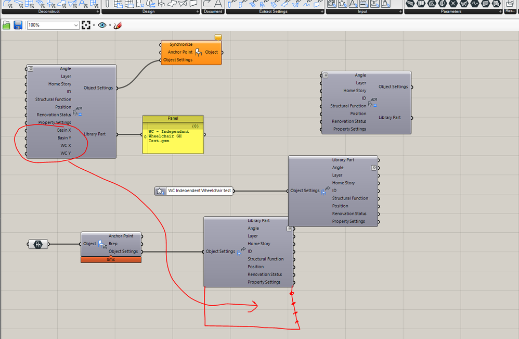The height and width of the screenshot is (339, 519).
Task: Click the small toggle icon beside Angle on Basin component
Action: 31,69
